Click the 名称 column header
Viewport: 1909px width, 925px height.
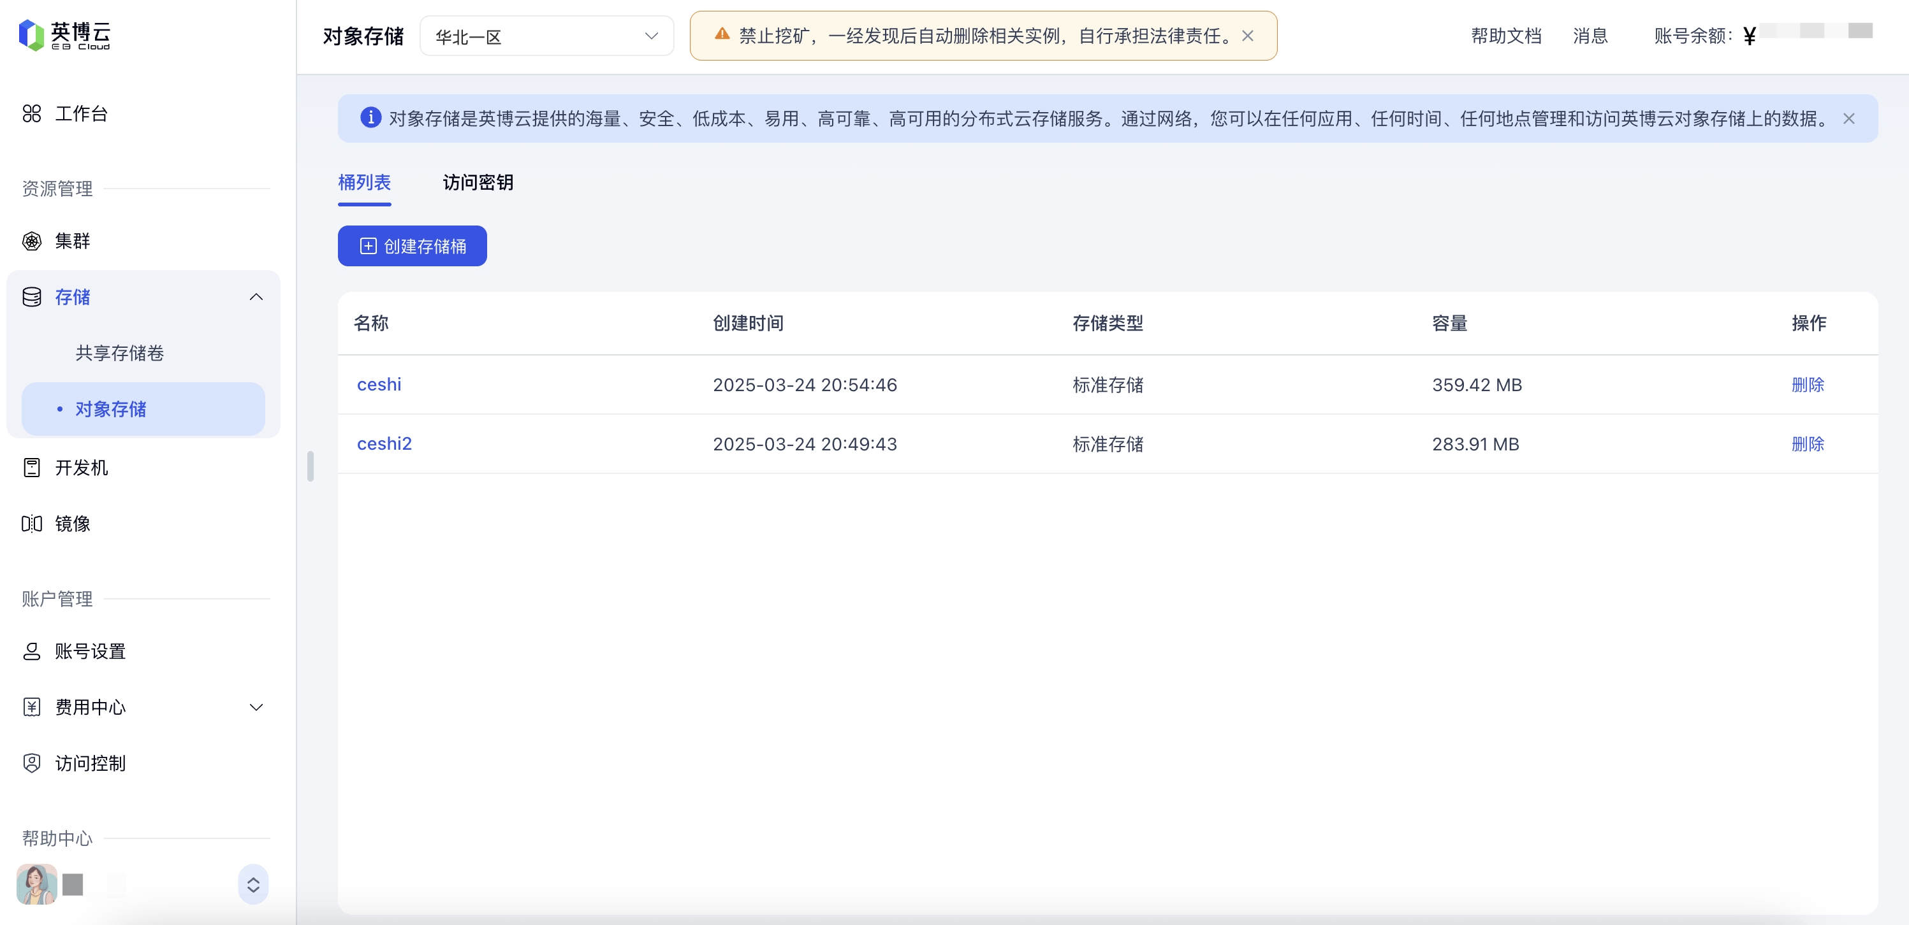pos(371,323)
